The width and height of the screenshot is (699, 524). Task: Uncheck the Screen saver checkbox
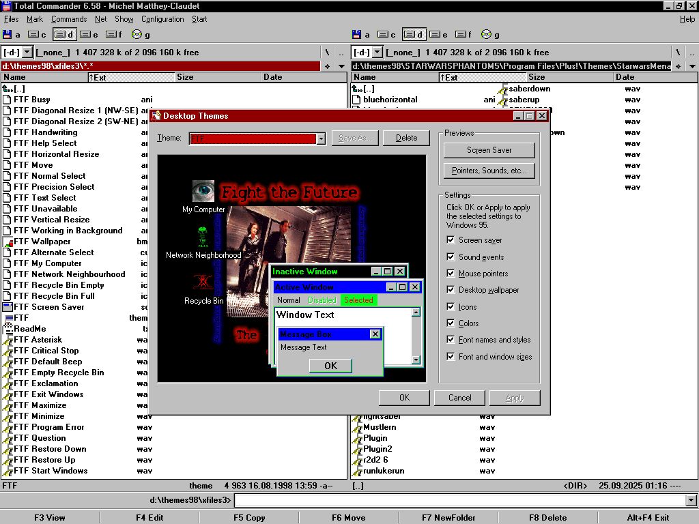coord(451,240)
